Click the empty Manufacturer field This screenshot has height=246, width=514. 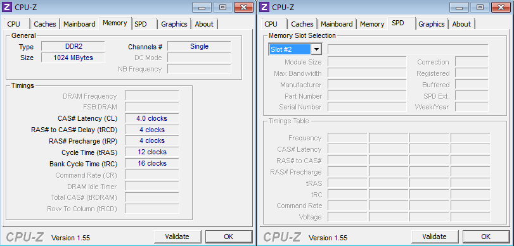tap(367, 84)
